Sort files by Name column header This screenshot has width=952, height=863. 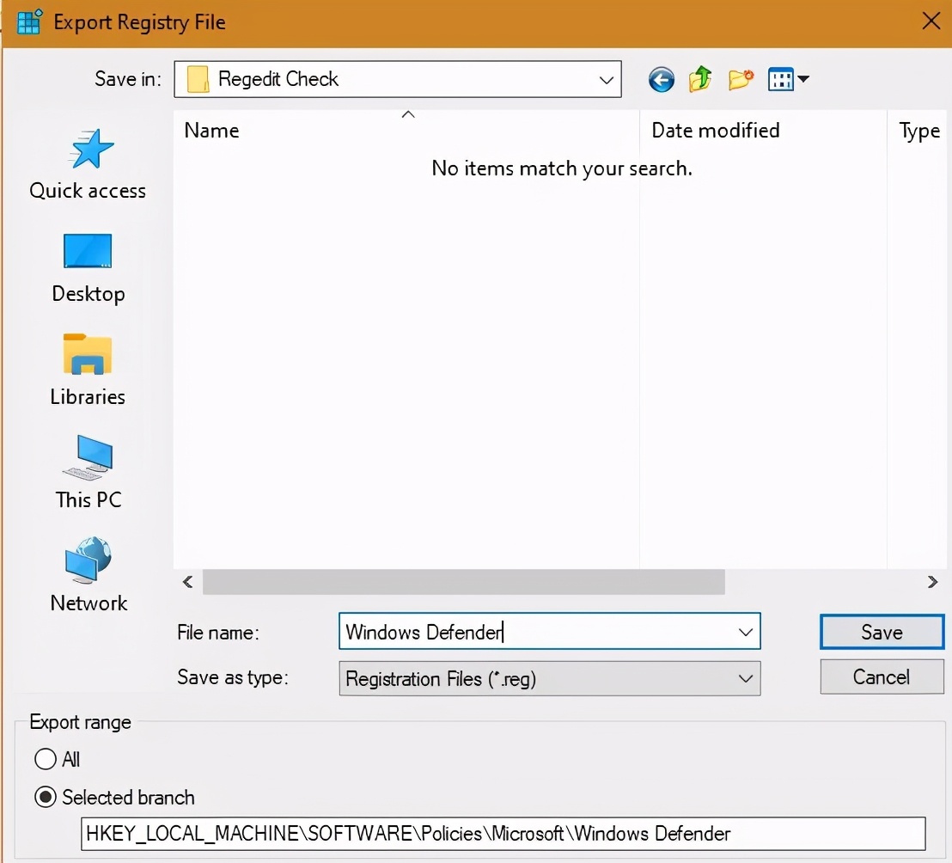point(212,131)
